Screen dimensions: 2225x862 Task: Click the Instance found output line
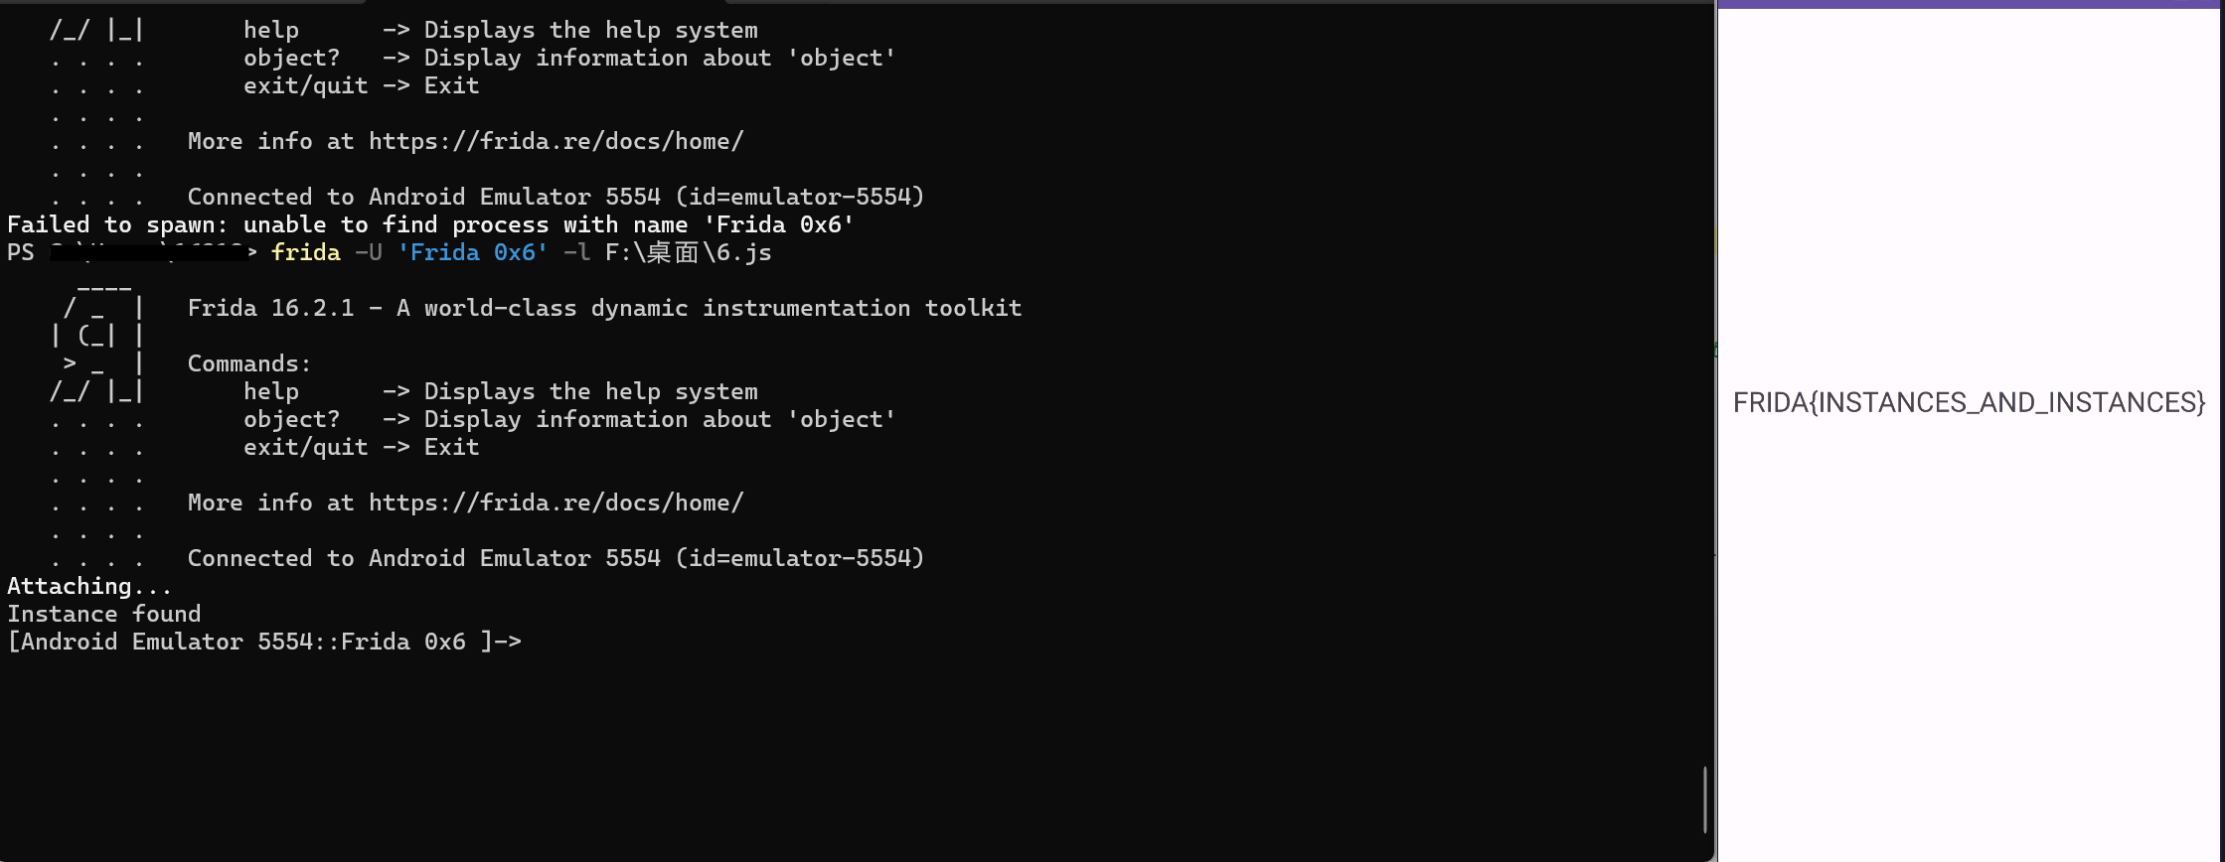[104, 614]
